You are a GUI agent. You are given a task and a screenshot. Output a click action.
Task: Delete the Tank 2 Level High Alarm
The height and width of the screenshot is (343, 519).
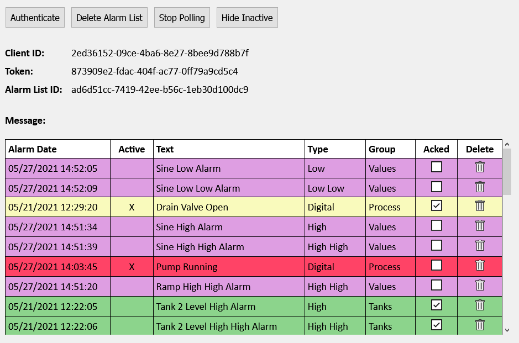(479, 306)
